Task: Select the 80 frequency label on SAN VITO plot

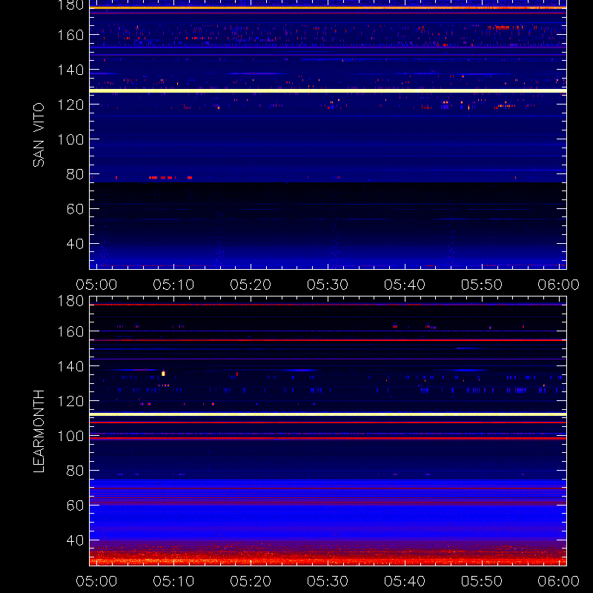Action: click(75, 174)
